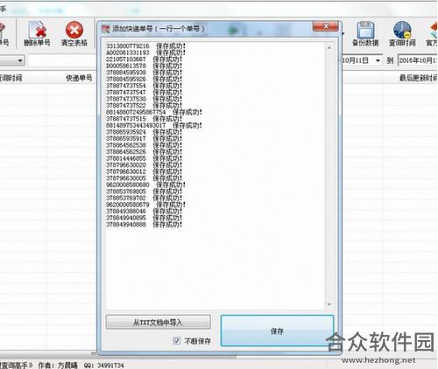438x369 pixels.
Task: Click the line starting with 378814446855
Action: [144, 158]
